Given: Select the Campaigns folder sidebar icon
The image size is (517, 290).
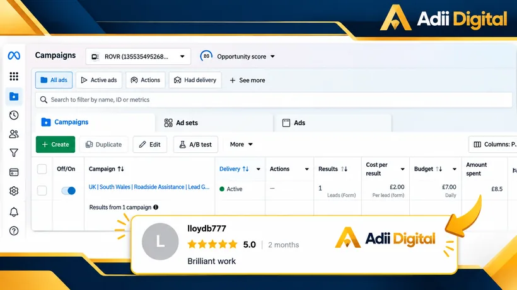Looking at the screenshot, I should click(14, 96).
